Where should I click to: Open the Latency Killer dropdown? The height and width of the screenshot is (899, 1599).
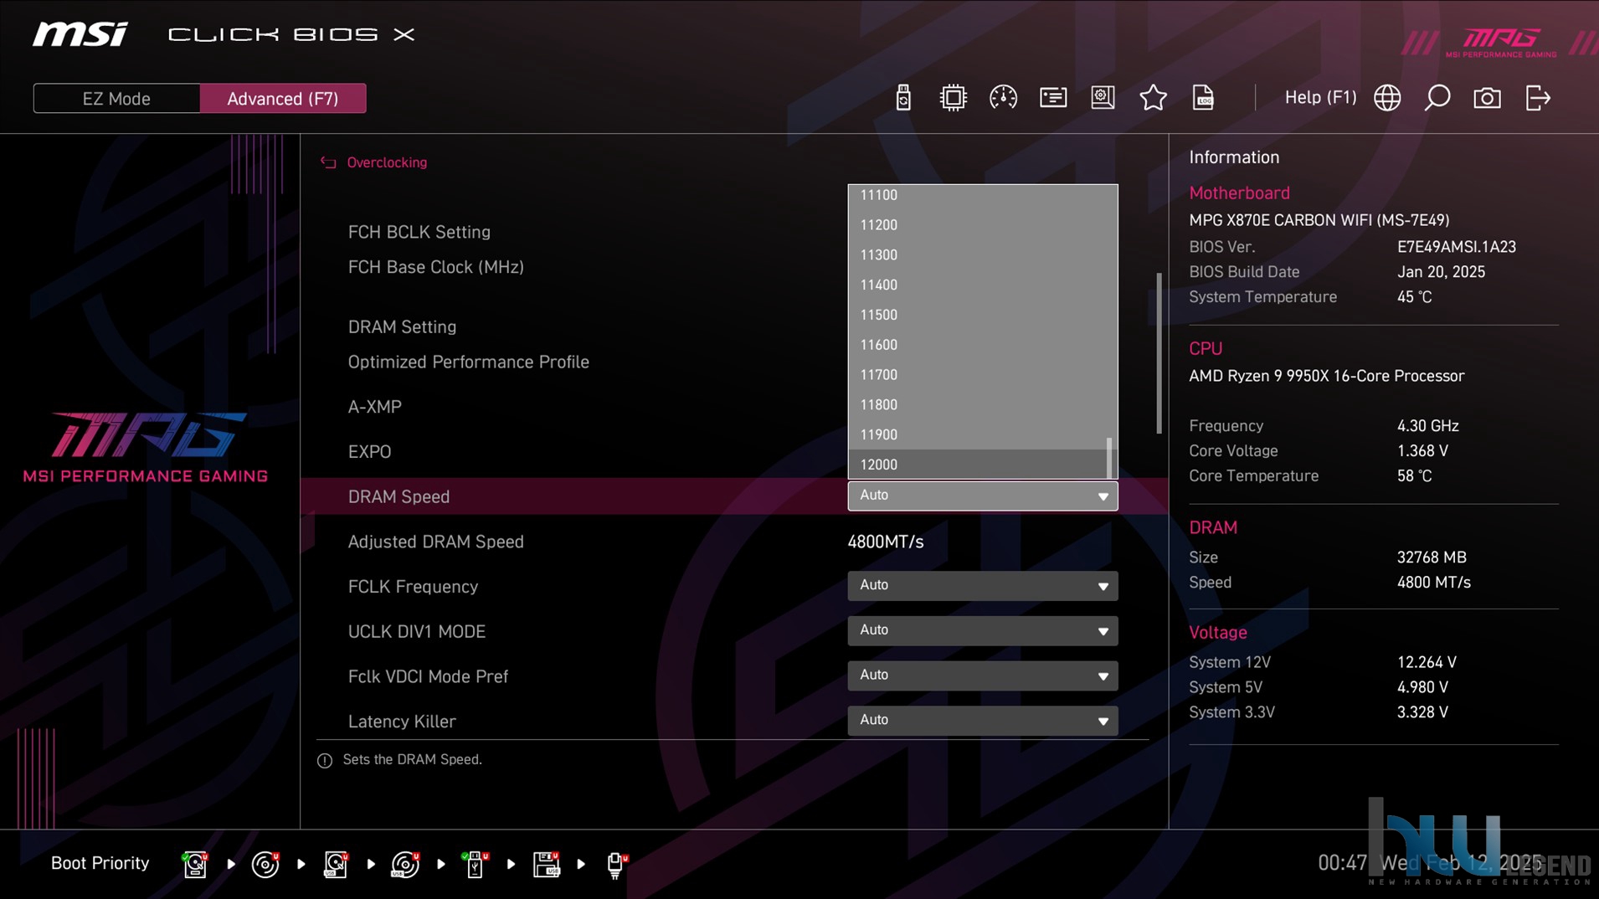983,721
